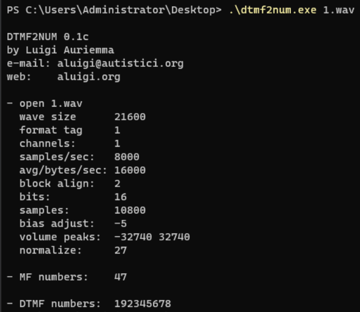Click the samples value 10800
Screen dimensions: 360x312
[x=130, y=210]
